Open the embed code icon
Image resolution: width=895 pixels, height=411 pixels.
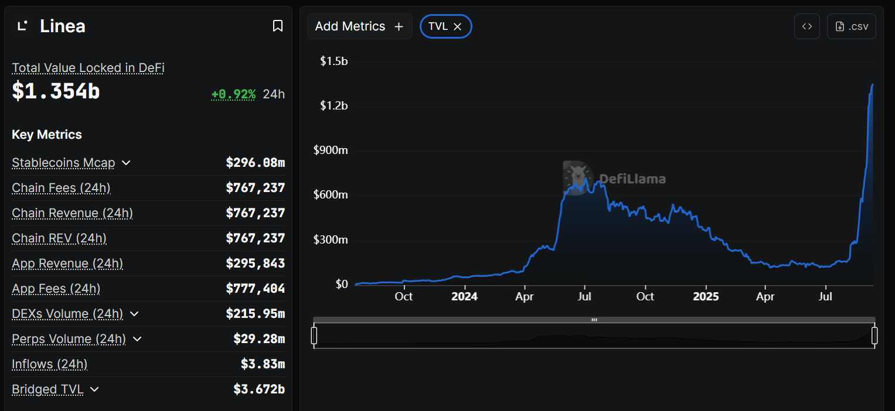click(807, 26)
